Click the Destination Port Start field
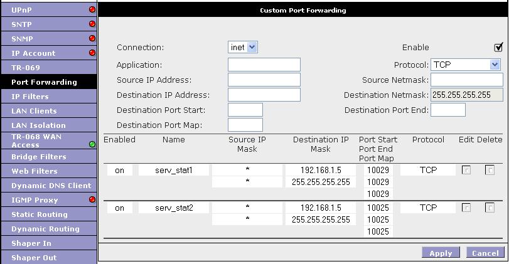This screenshot has width=509, height=264. point(245,110)
